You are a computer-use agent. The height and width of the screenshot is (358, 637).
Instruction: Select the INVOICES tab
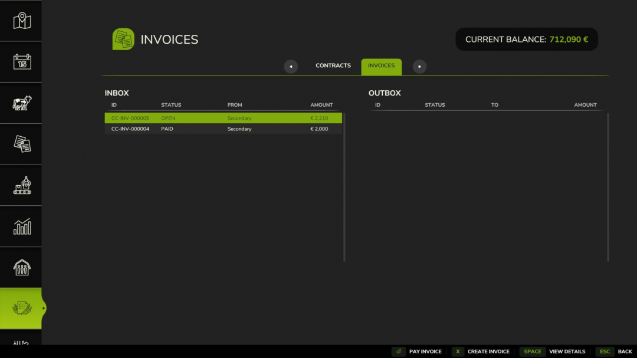(x=381, y=67)
